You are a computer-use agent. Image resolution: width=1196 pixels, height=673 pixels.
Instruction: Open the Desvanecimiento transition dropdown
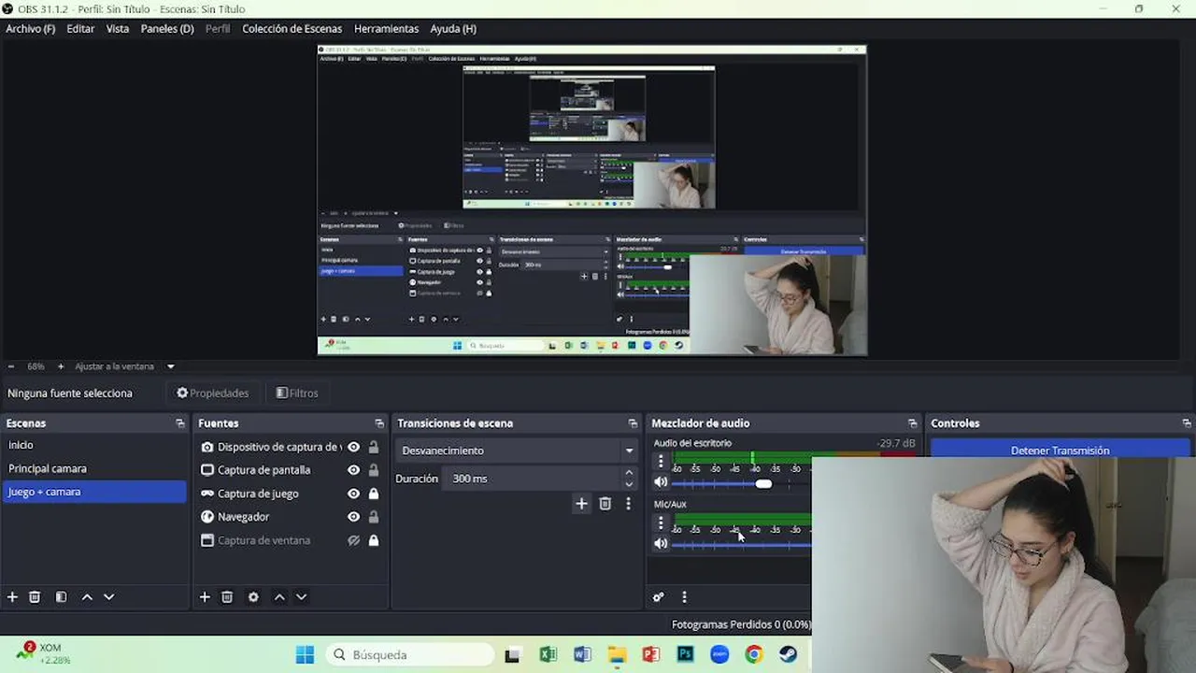click(x=517, y=451)
